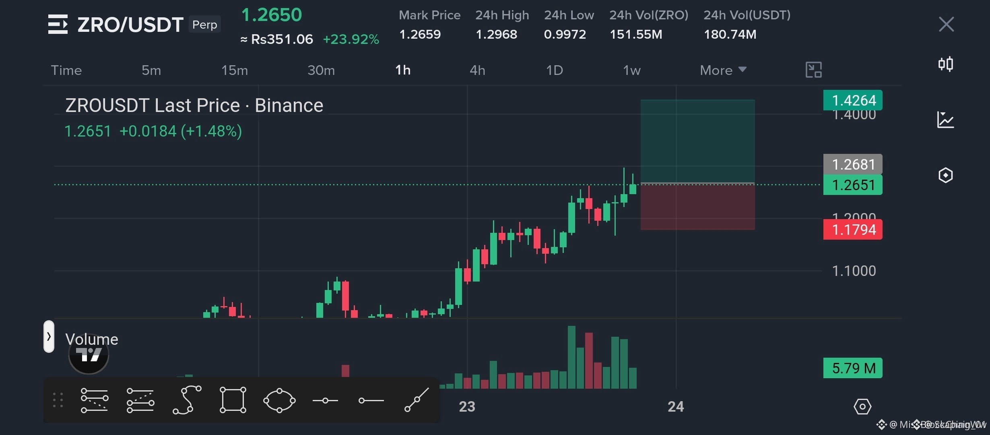Select the 4h timeframe
This screenshot has width=990, height=435.
point(477,70)
